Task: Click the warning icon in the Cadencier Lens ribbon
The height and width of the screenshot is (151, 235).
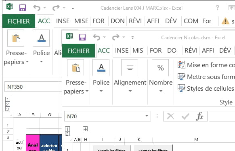Action: [225, 21]
